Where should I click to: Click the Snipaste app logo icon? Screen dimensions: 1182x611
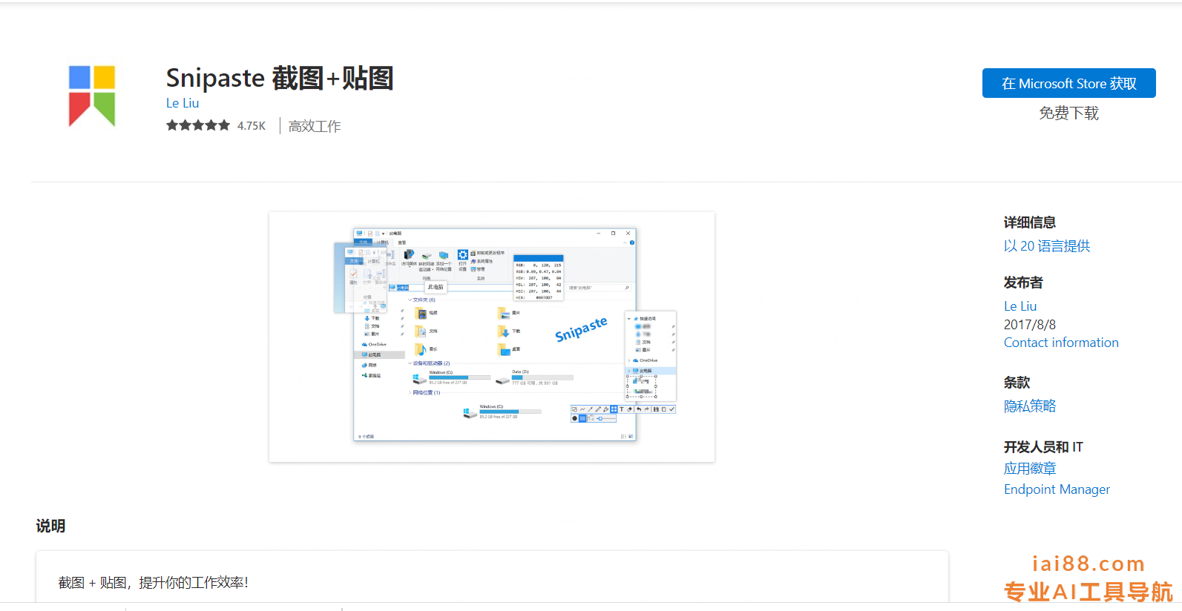(x=92, y=96)
